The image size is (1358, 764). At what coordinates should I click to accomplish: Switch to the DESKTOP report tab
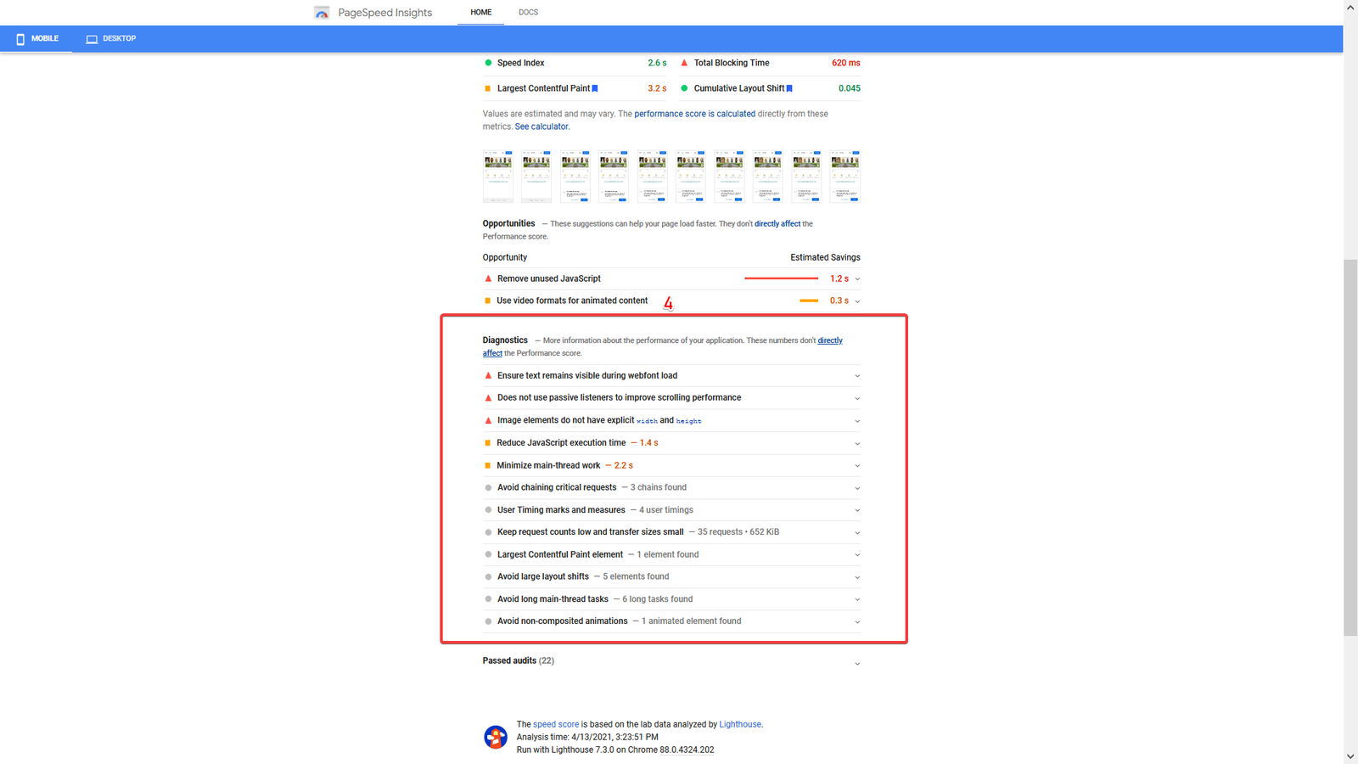pos(111,39)
